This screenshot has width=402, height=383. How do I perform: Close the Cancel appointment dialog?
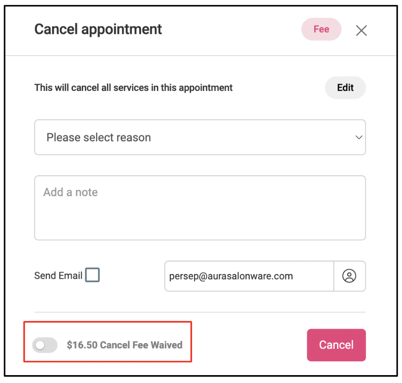click(x=361, y=31)
